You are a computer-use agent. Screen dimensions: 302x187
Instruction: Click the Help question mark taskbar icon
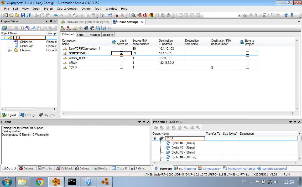click(88, 182)
